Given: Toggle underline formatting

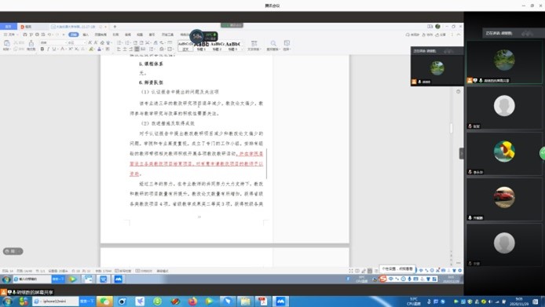Looking at the screenshot, I should (54, 49).
